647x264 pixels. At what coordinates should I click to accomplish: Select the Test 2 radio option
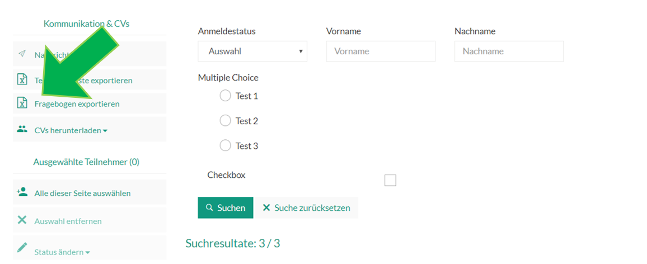tap(226, 120)
